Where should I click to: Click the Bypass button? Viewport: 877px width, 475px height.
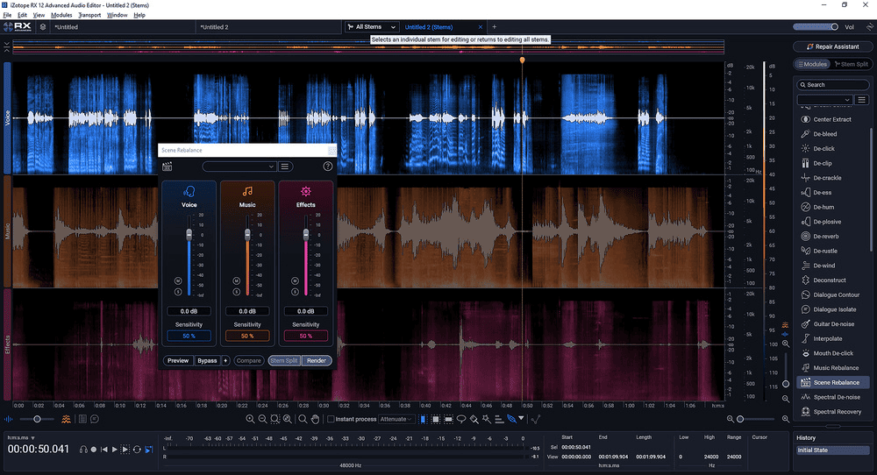coord(207,360)
